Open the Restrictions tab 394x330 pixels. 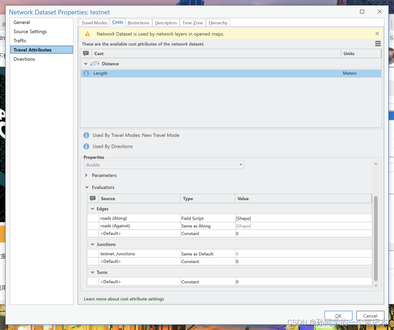138,23
